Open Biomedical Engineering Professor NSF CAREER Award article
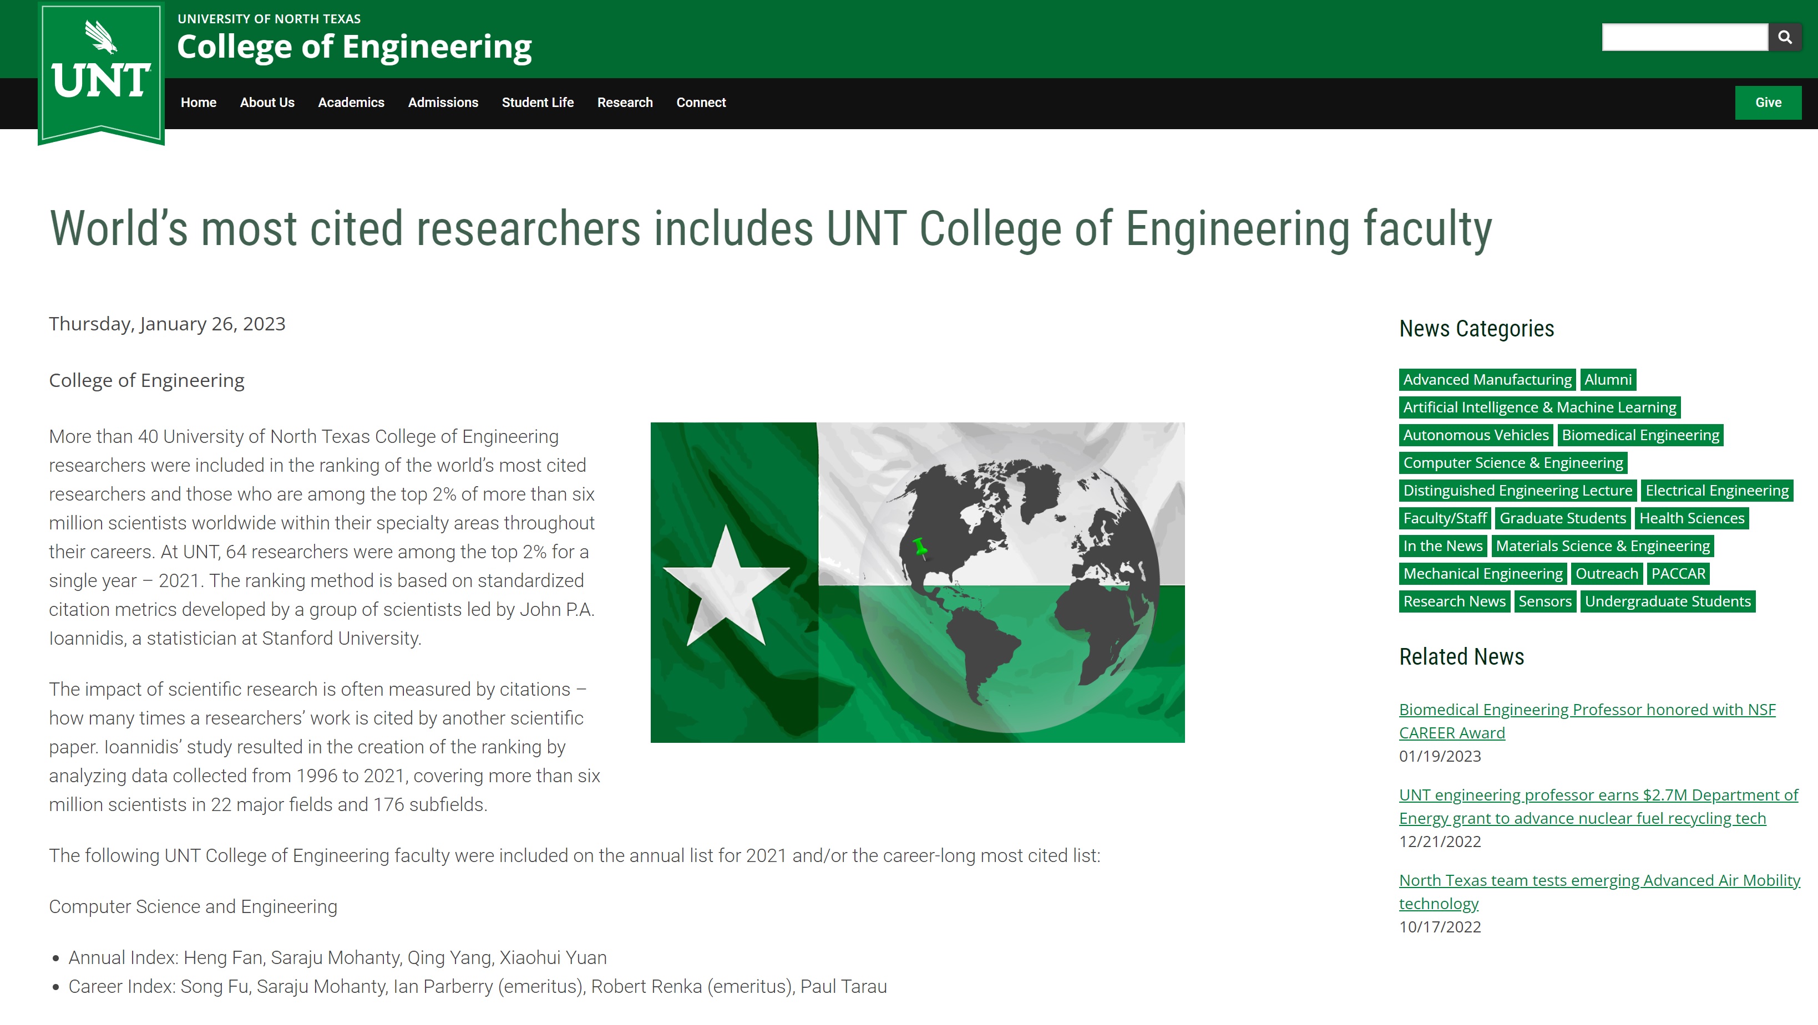This screenshot has width=1818, height=1025. [1587, 721]
